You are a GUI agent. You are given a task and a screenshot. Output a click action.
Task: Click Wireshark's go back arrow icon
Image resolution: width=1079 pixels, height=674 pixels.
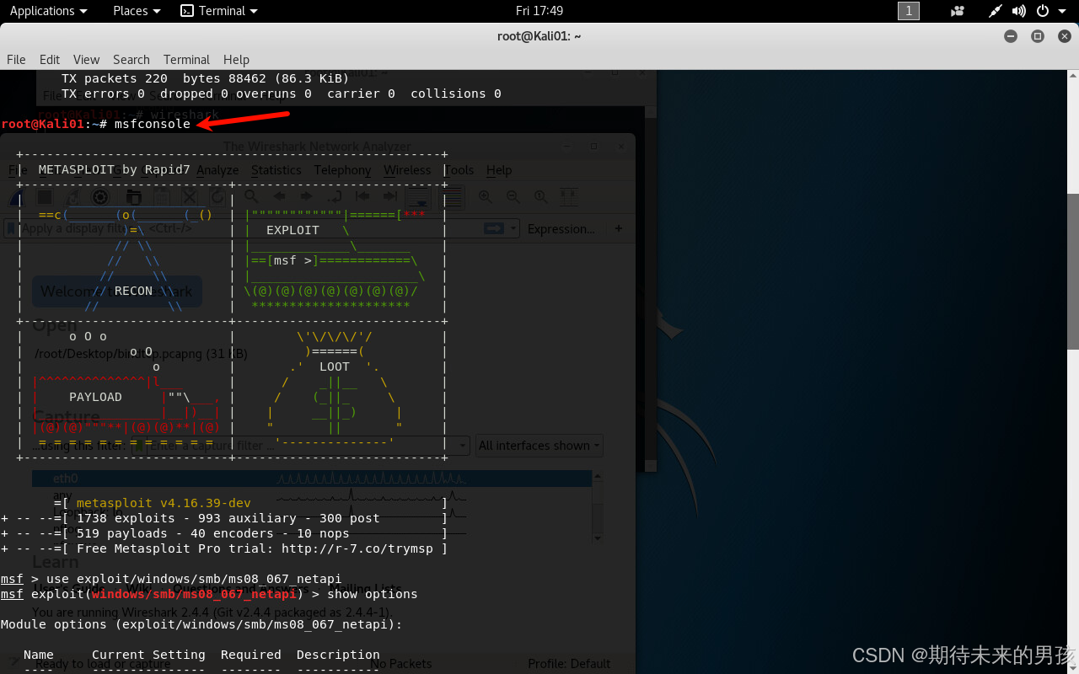(x=279, y=197)
